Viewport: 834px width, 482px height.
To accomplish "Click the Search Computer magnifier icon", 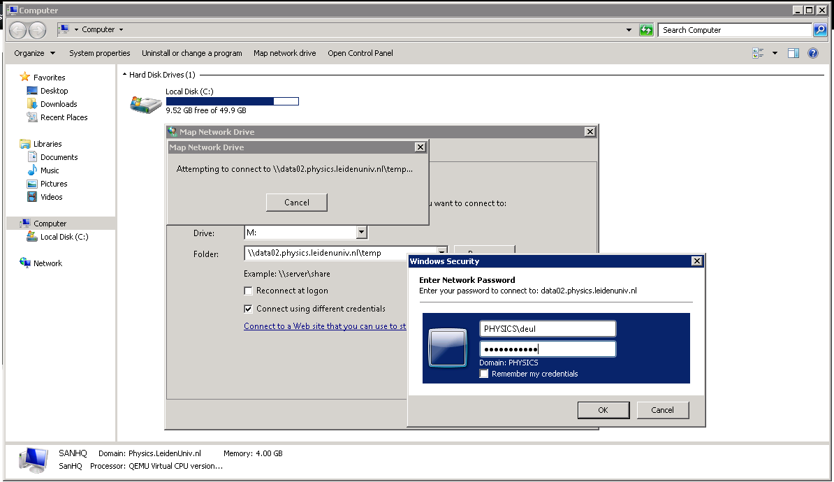I will pyautogui.click(x=820, y=30).
